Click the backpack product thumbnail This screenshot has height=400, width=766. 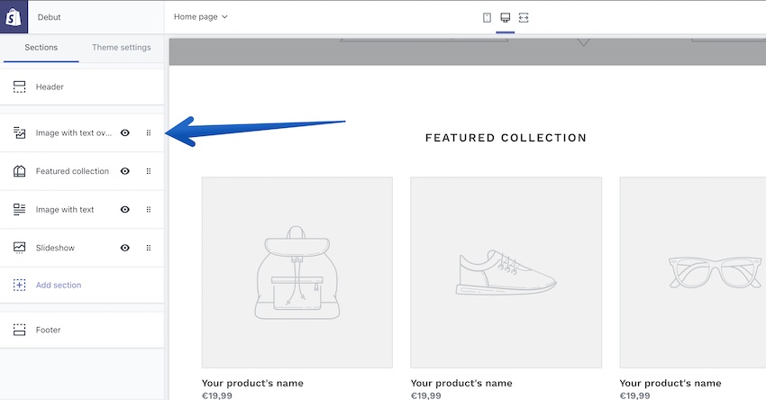tap(297, 273)
